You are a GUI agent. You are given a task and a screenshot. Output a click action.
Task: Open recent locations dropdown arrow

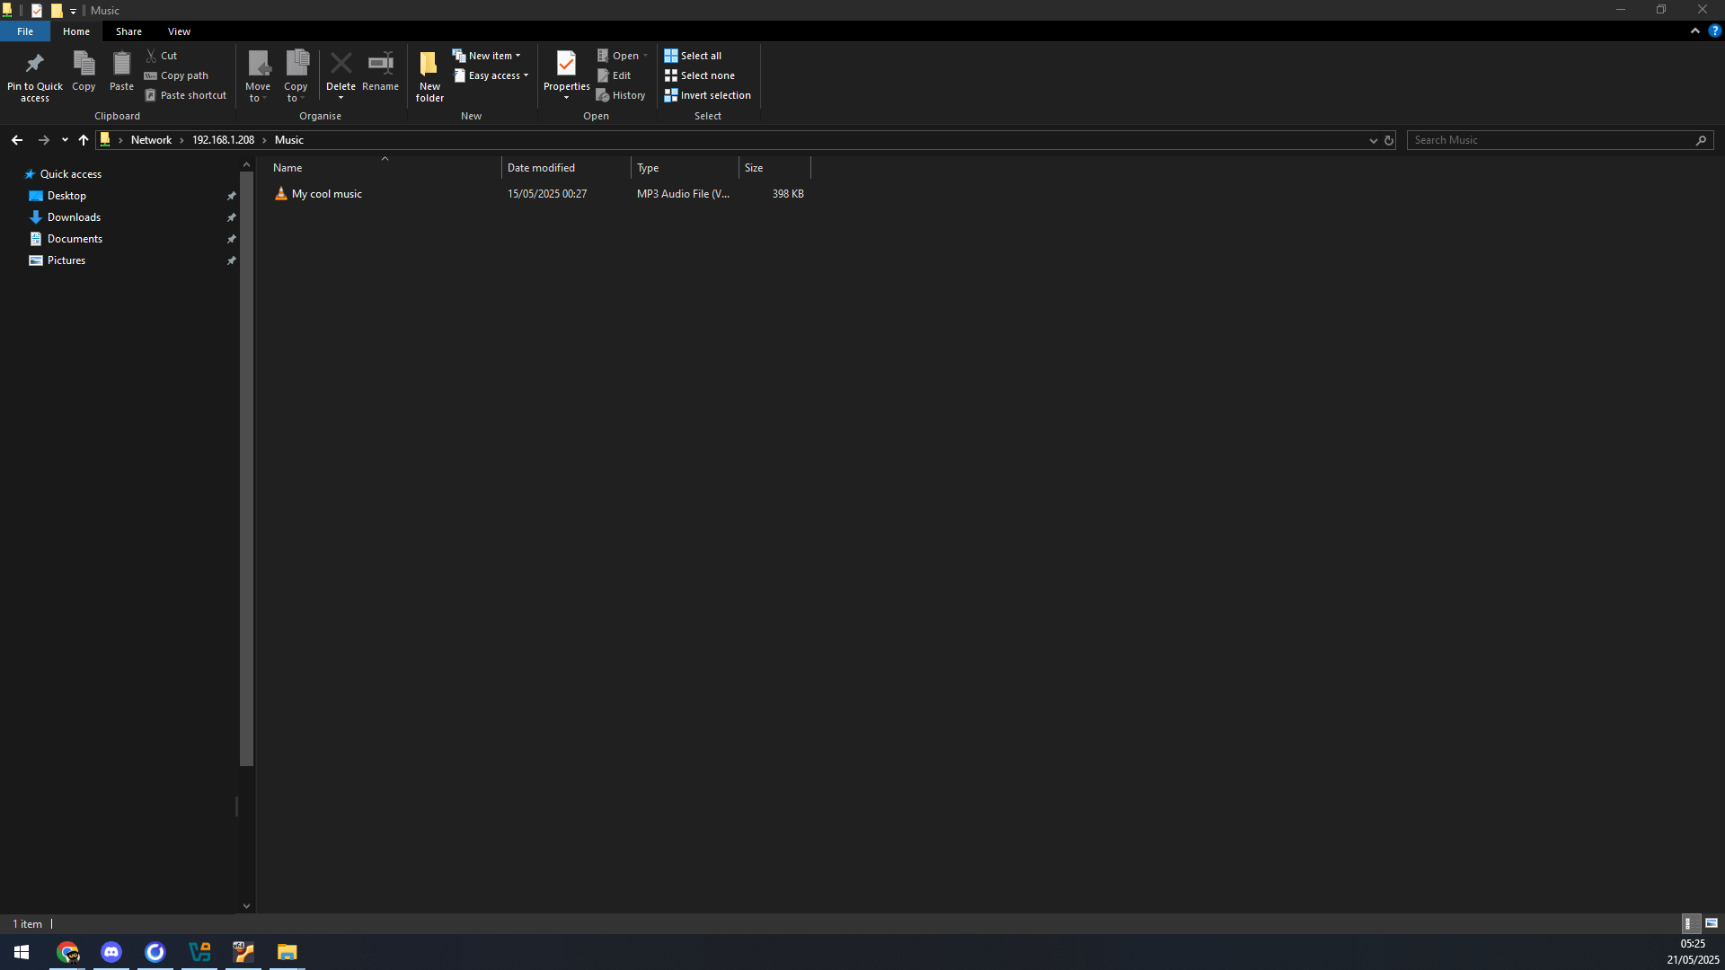(x=65, y=140)
